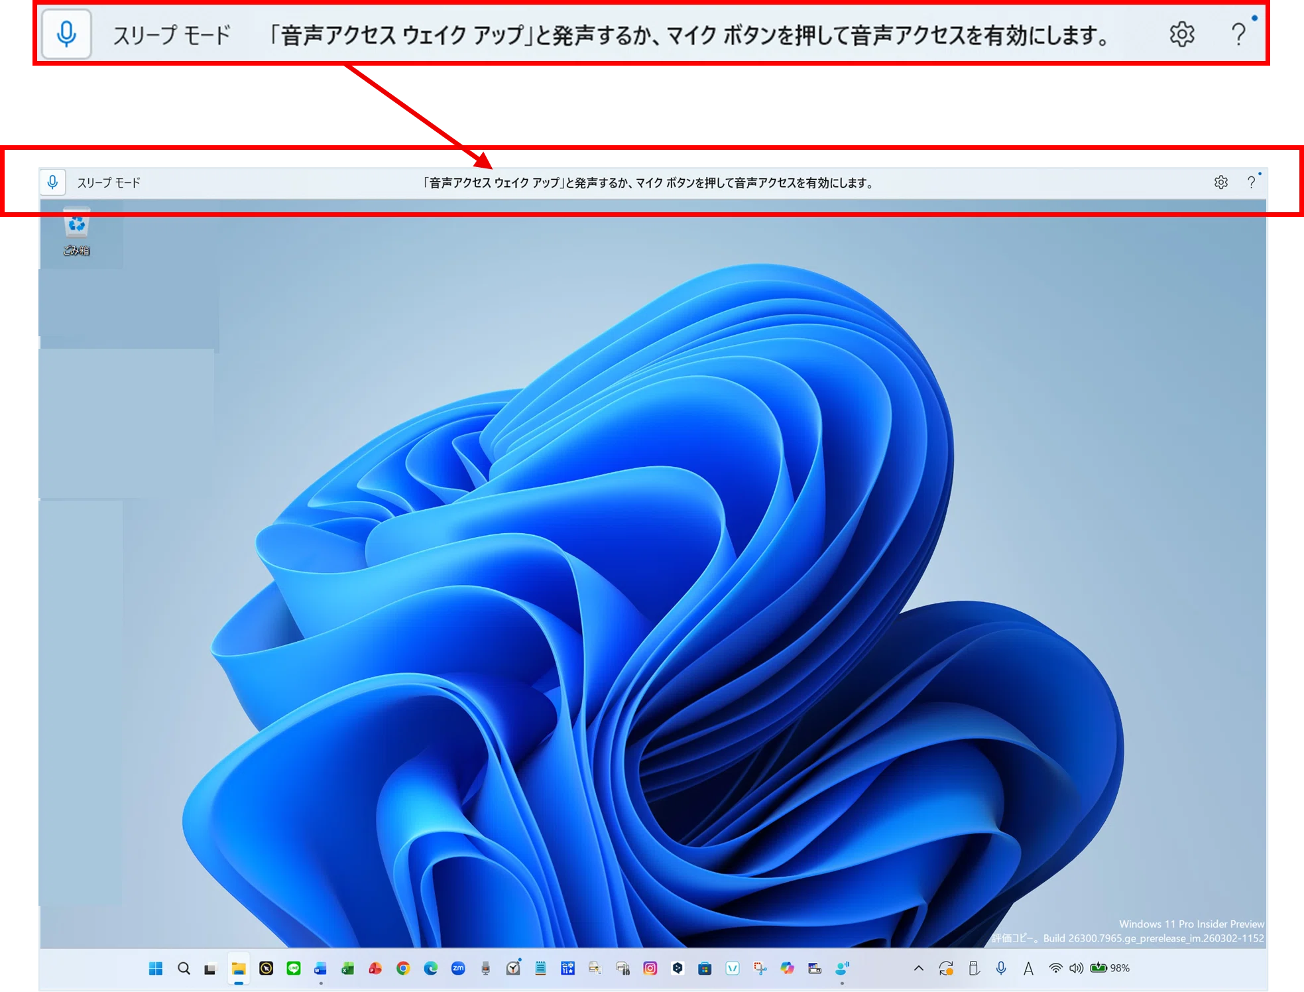The height and width of the screenshot is (992, 1304).
Task: Open File Explorer from the taskbar
Action: click(239, 968)
